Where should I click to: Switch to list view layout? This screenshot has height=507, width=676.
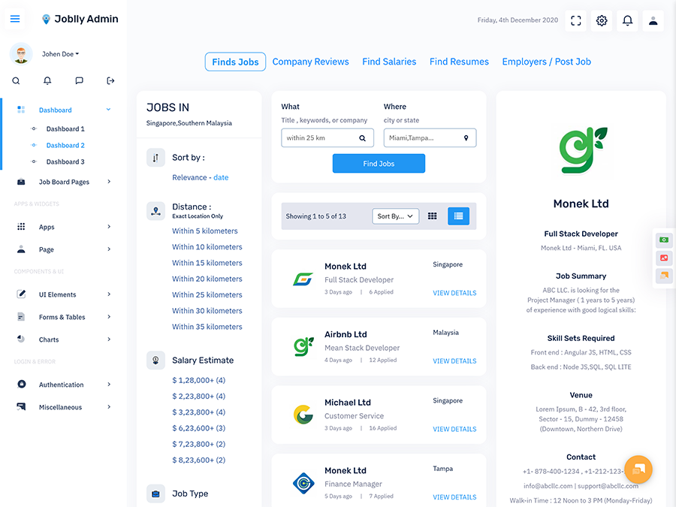[x=458, y=216]
